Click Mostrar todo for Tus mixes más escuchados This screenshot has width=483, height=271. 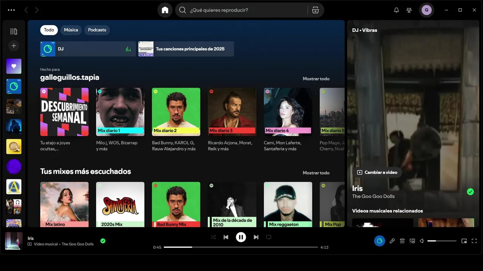pos(316,173)
